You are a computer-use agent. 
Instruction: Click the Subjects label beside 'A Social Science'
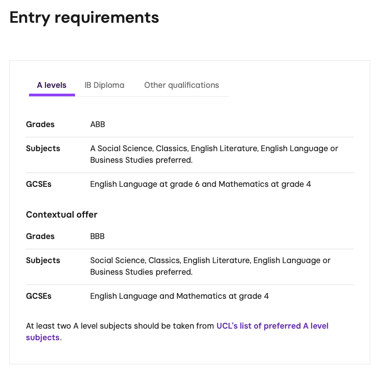[43, 148]
